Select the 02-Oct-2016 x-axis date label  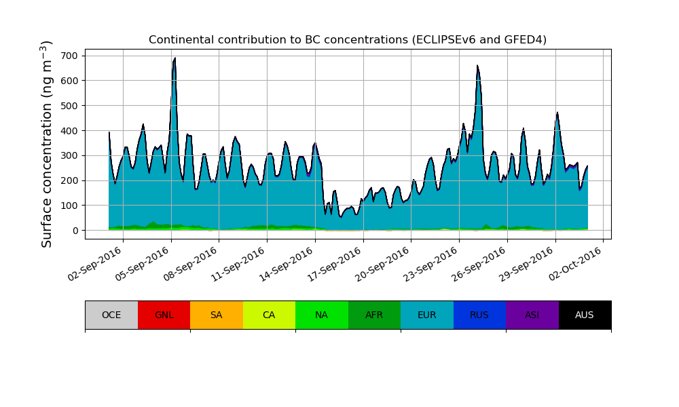point(576,263)
